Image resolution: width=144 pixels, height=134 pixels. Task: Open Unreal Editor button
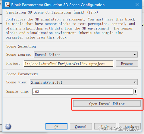(x=107, y=104)
